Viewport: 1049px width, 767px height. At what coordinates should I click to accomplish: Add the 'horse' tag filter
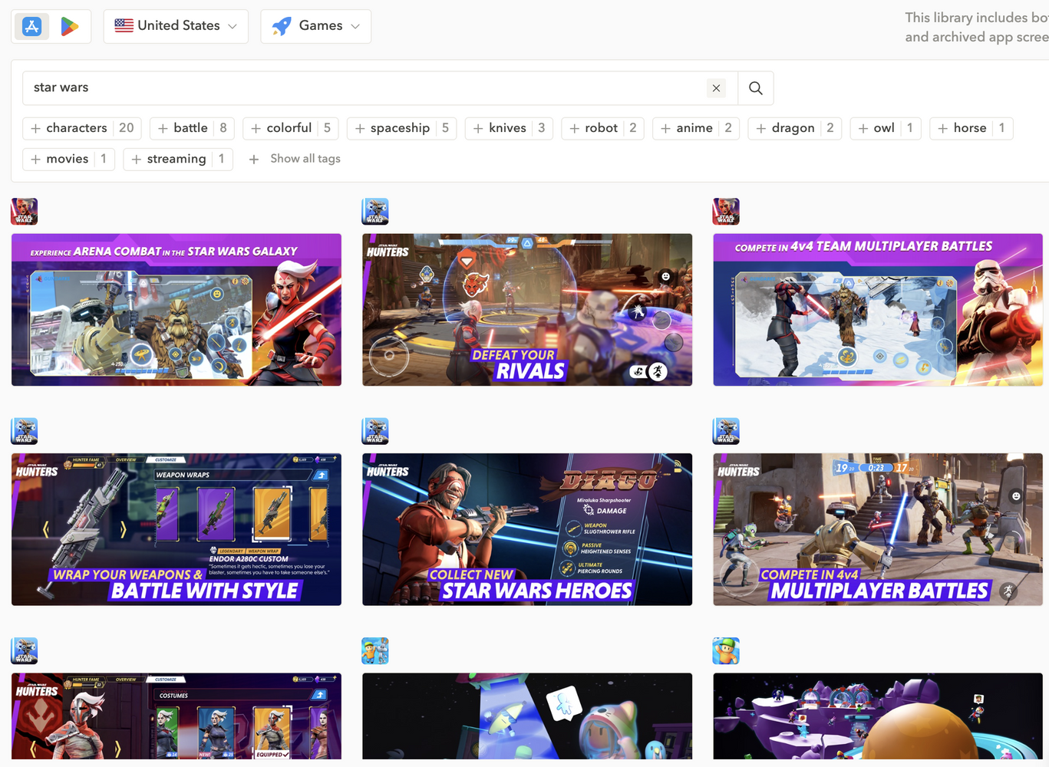(x=971, y=128)
